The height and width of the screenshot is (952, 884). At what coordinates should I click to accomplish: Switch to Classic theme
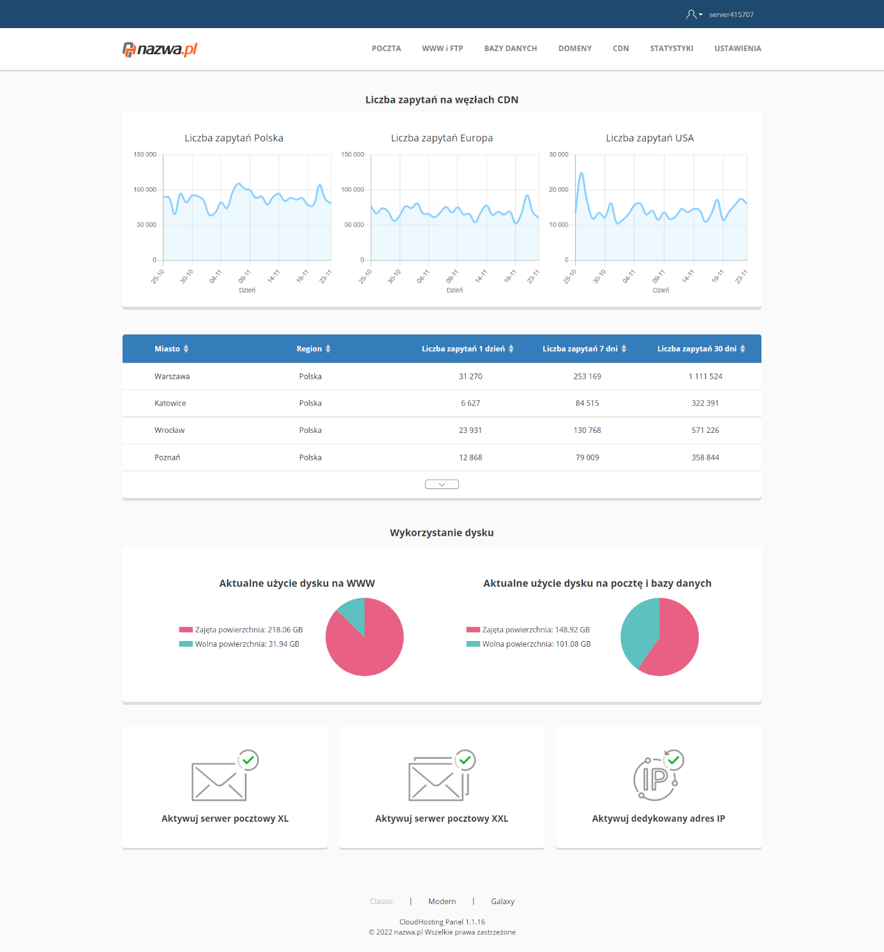click(x=382, y=902)
